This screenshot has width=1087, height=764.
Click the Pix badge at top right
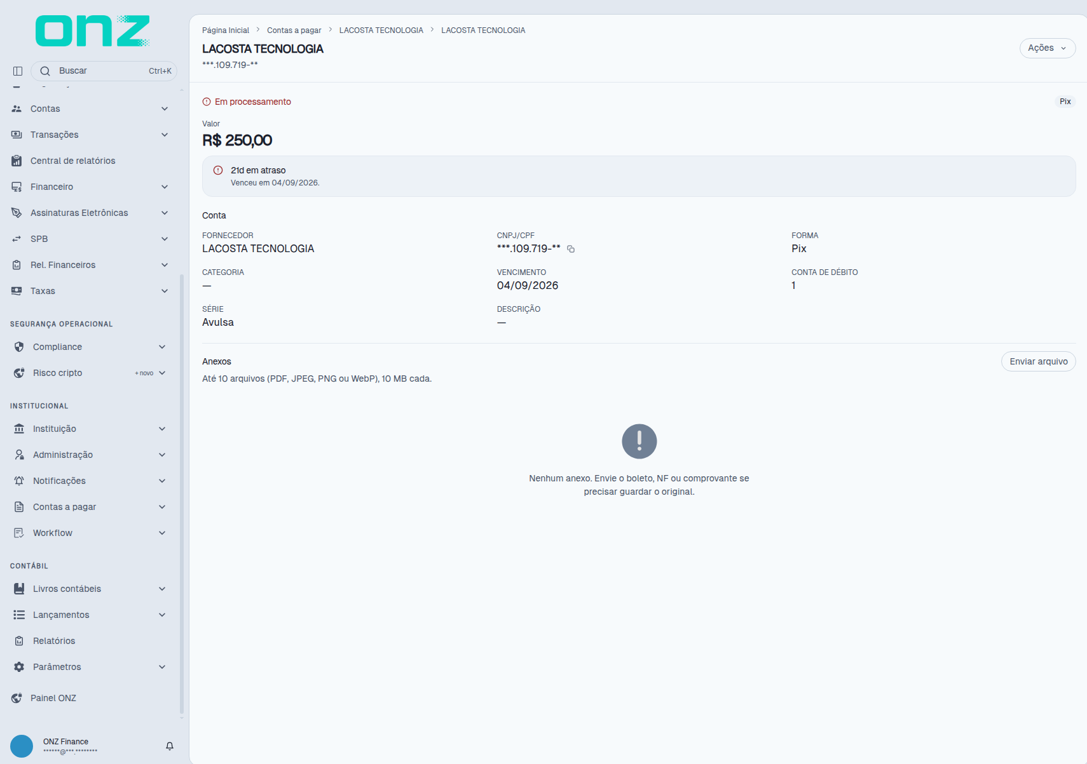pos(1065,102)
